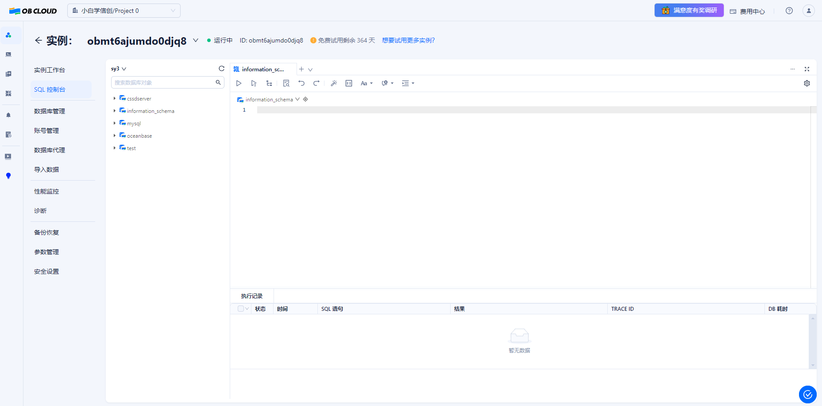Click the IN-value conversion box icon
Screen dimensions: 822x406
click(349, 83)
